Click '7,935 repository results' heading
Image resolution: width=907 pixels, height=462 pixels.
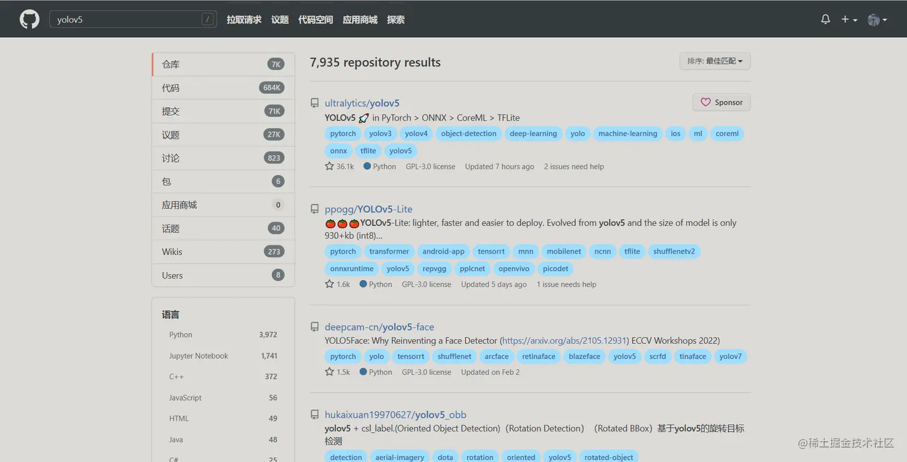[376, 62]
